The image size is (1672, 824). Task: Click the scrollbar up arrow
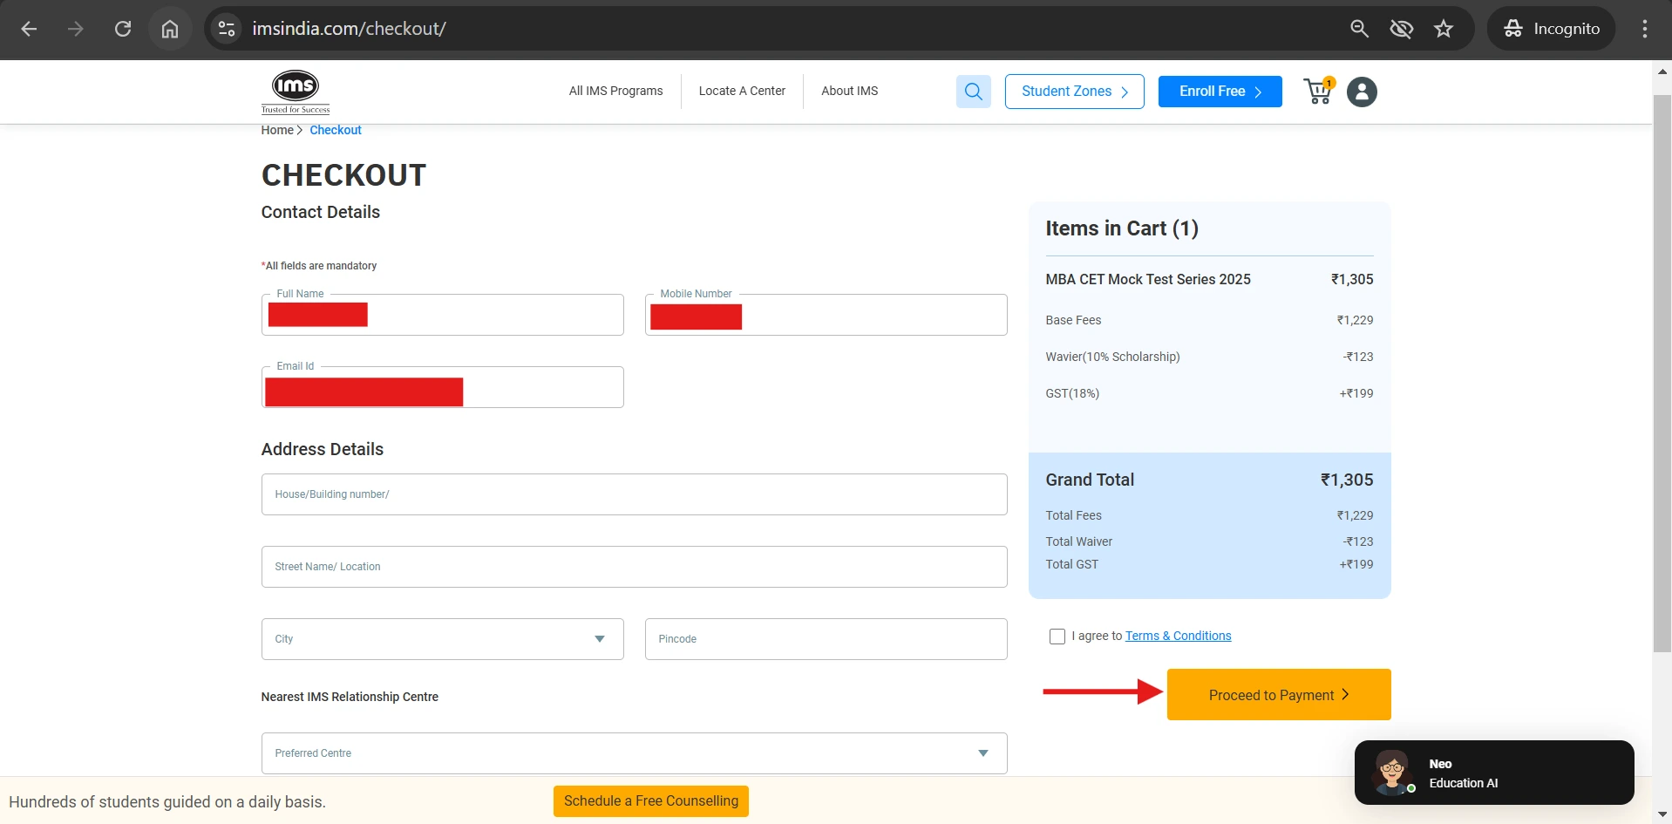pos(1662,72)
